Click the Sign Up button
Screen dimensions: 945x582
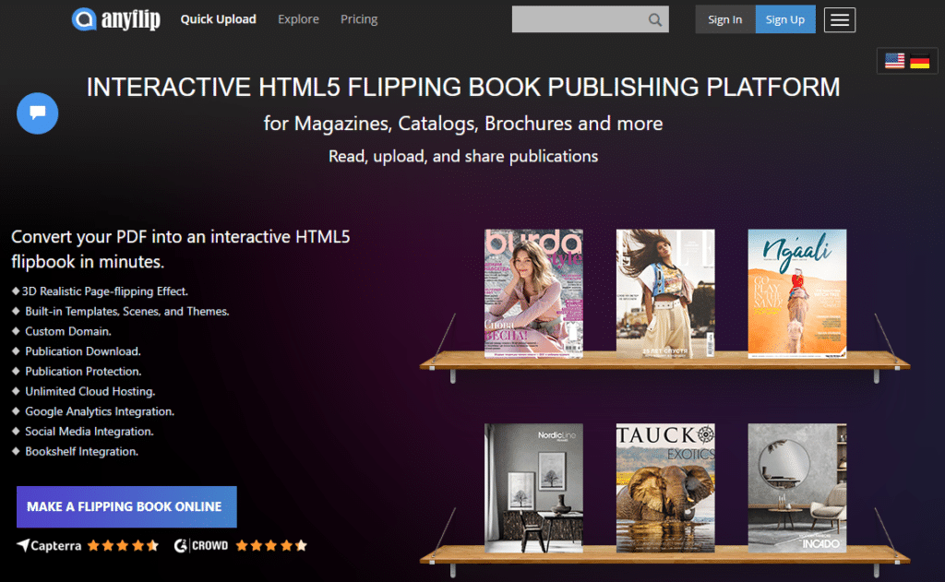[785, 18]
